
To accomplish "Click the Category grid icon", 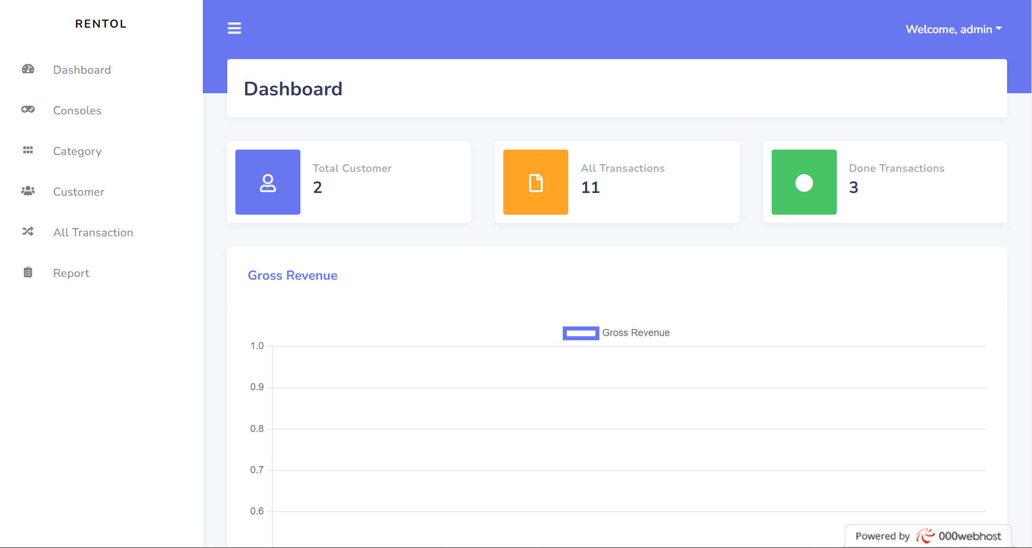I will point(28,150).
